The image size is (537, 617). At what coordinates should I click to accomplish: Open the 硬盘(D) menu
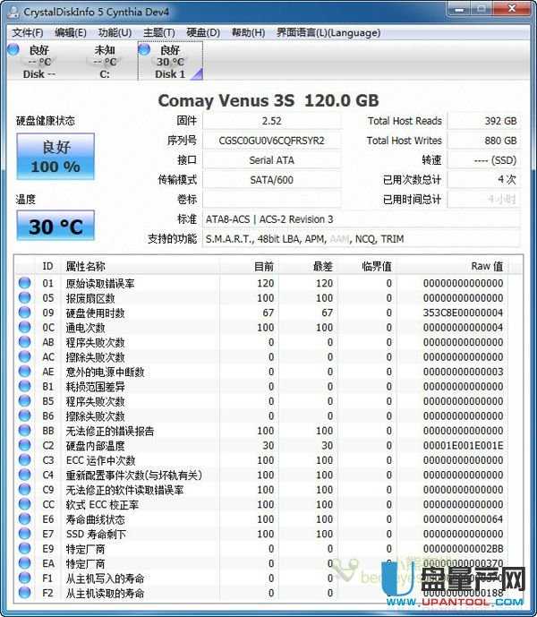pyautogui.click(x=203, y=32)
